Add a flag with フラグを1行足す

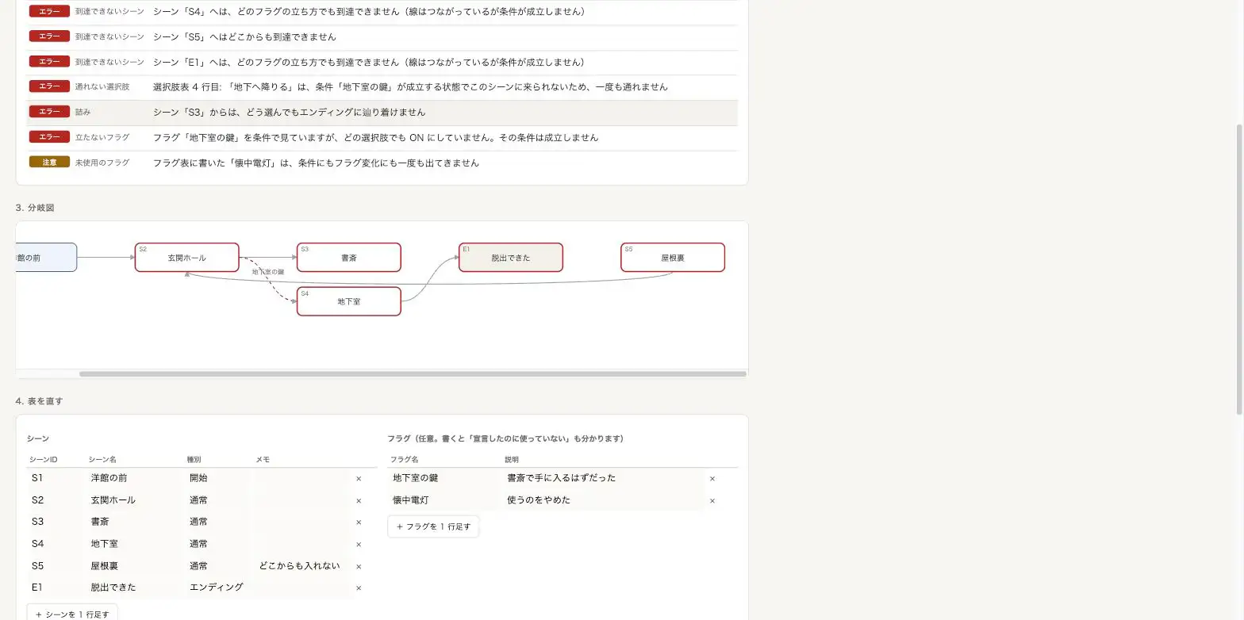[x=433, y=526]
